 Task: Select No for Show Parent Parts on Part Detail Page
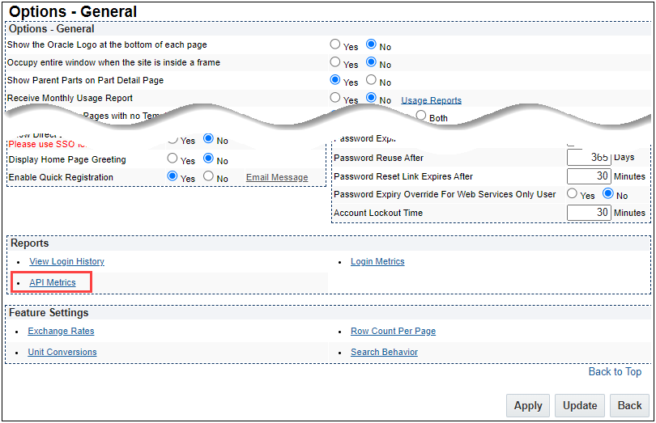[x=371, y=79]
